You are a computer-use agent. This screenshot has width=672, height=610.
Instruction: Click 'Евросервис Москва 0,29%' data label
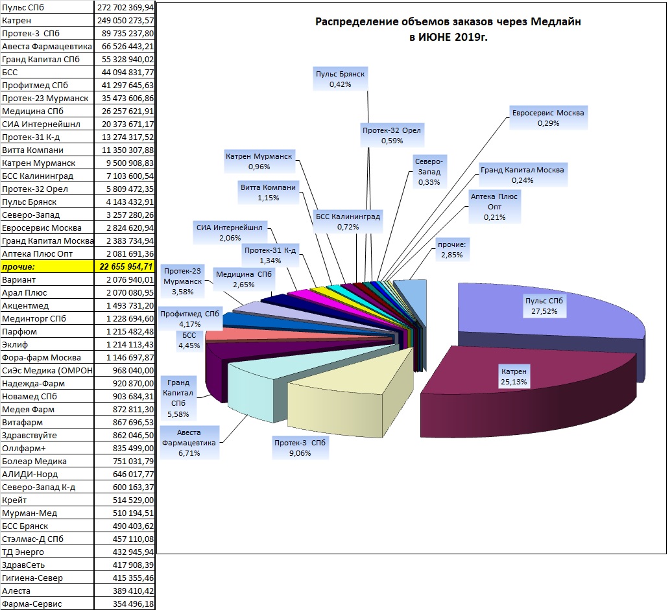click(x=548, y=118)
